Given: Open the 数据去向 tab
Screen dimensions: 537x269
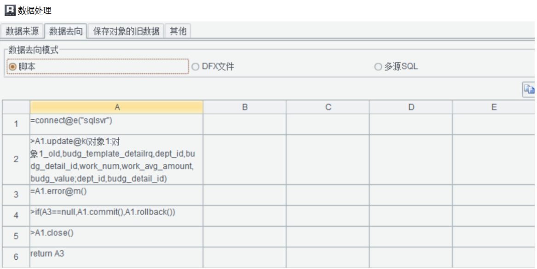Looking at the screenshot, I should coord(66,31).
